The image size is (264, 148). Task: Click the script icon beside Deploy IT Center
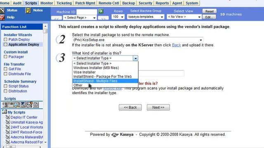point(7,117)
